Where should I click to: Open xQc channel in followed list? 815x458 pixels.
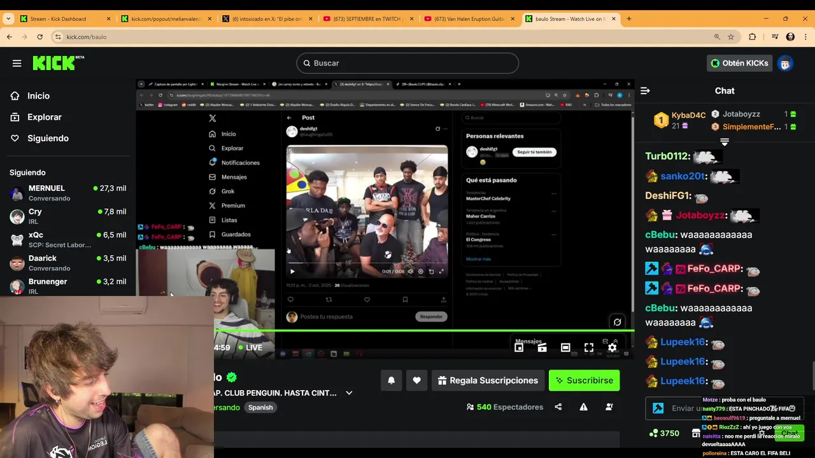coord(67,240)
